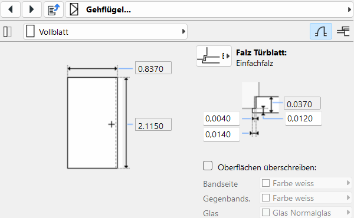
Task: Enable Oberflächen überschreiben checkbox
Action: pos(208,166)
